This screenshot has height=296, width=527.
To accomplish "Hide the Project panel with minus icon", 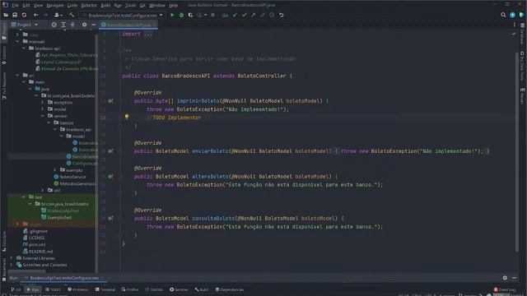I will [94, 25].
